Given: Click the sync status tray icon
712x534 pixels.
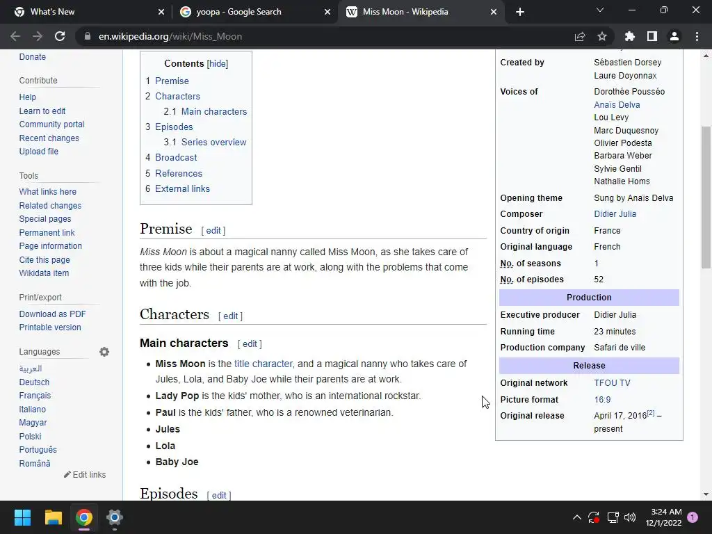Looking at the screenshot, I should tap(594, 517).
